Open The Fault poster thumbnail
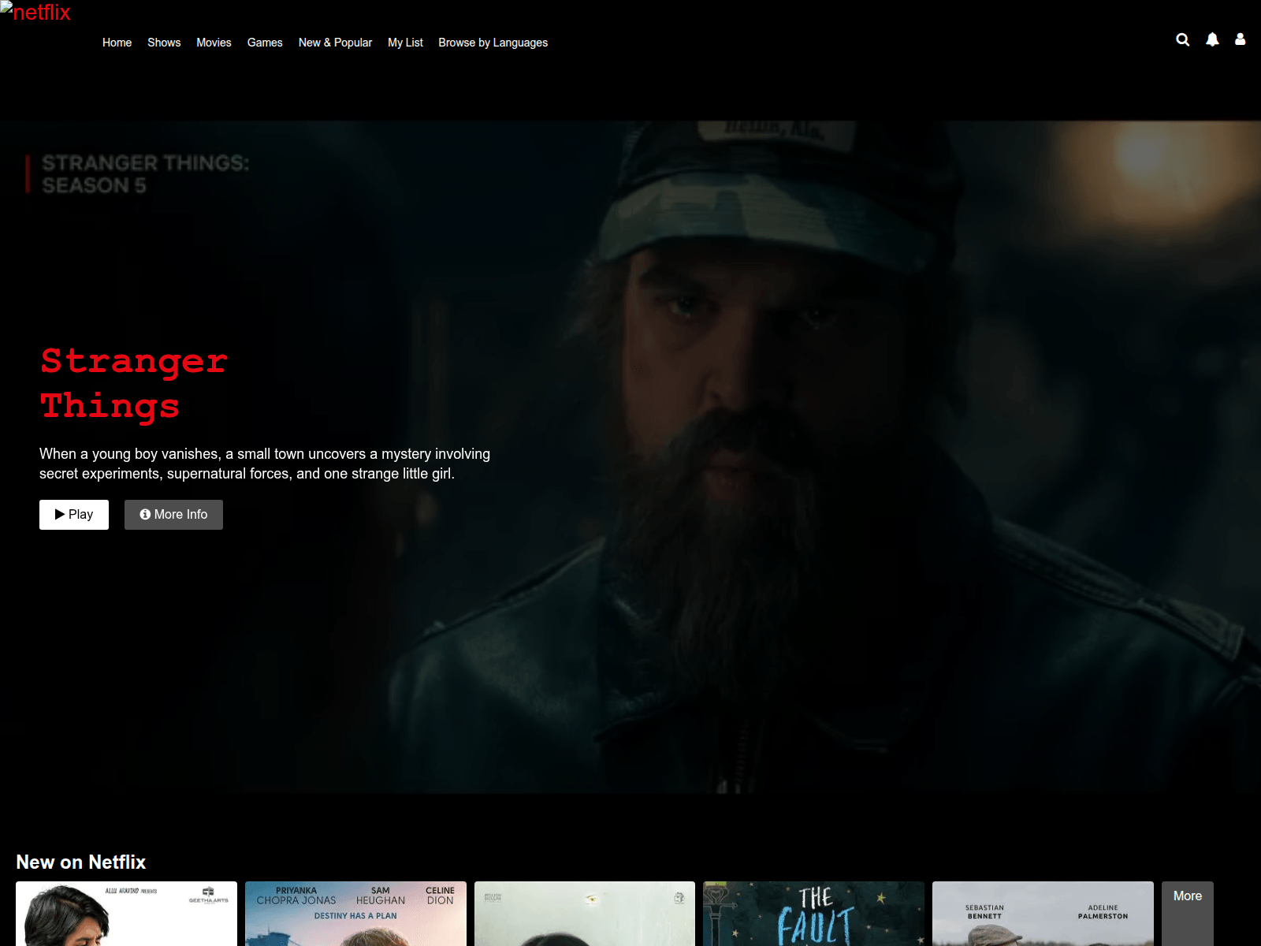The height and width of the screenshot is (946, 1261). pyautogui.click(x=813, y=914)
